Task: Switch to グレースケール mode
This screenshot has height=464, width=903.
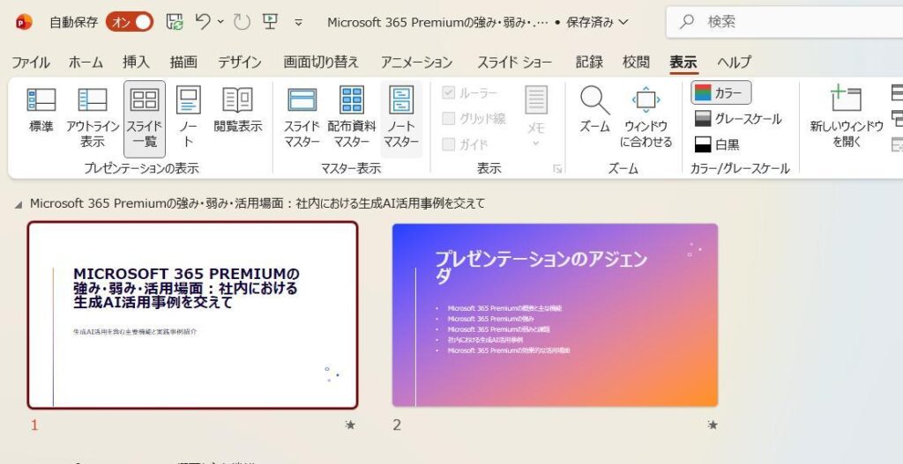Action: coord(738,119)
